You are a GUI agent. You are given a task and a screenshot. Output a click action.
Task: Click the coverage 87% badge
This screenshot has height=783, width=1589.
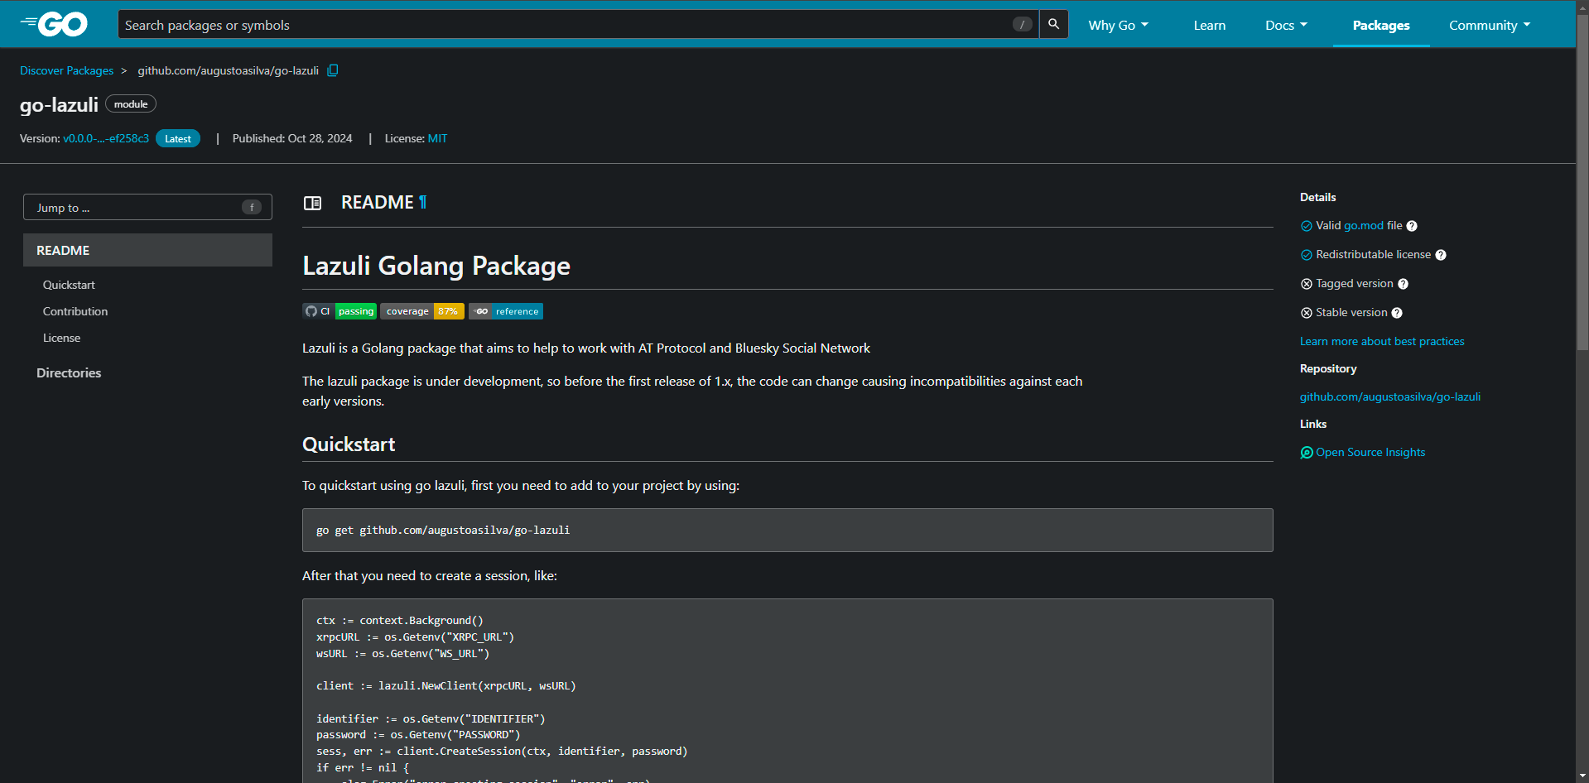point(422,311)
